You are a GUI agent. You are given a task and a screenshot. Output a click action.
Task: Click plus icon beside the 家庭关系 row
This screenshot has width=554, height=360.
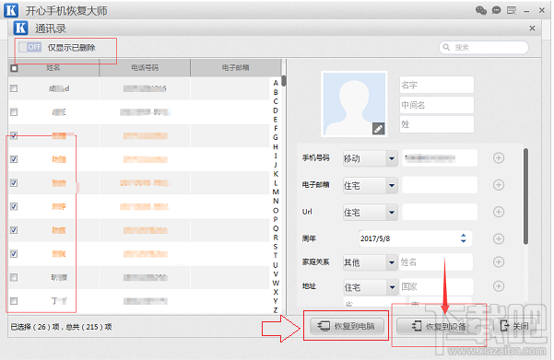[x=499, y=261]
